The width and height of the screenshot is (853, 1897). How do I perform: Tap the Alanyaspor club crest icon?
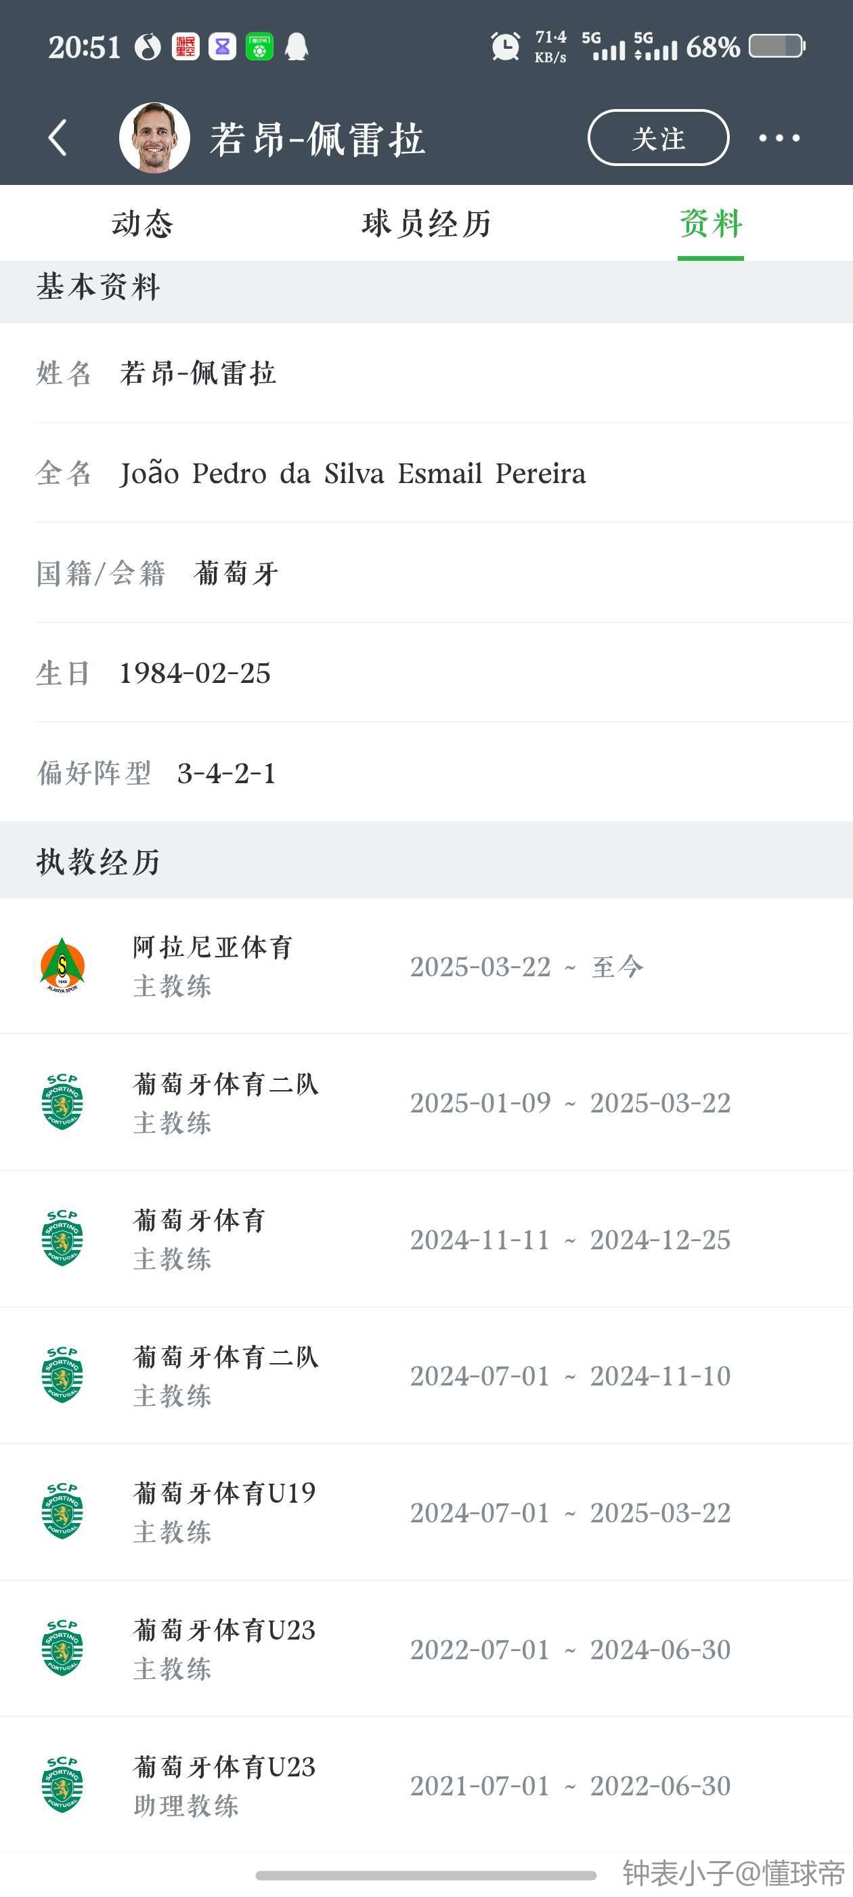[62, 965]
